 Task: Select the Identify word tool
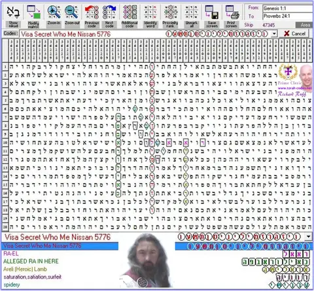pos(150,12)
